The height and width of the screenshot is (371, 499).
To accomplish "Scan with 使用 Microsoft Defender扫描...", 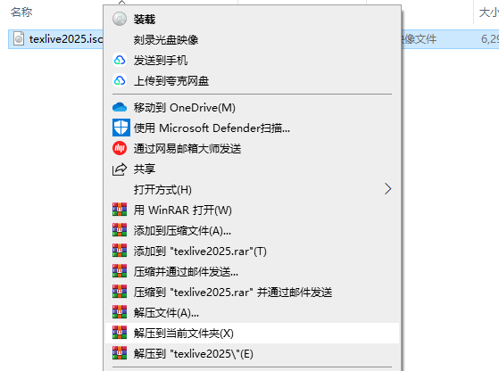I will [212, 128].
